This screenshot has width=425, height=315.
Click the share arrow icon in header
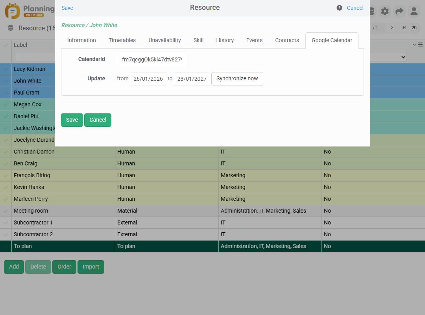[x=399, y=11]
